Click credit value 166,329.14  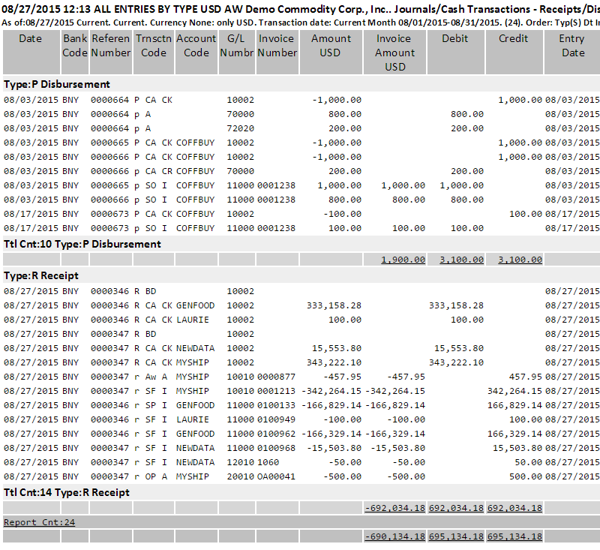coord(514,434)
